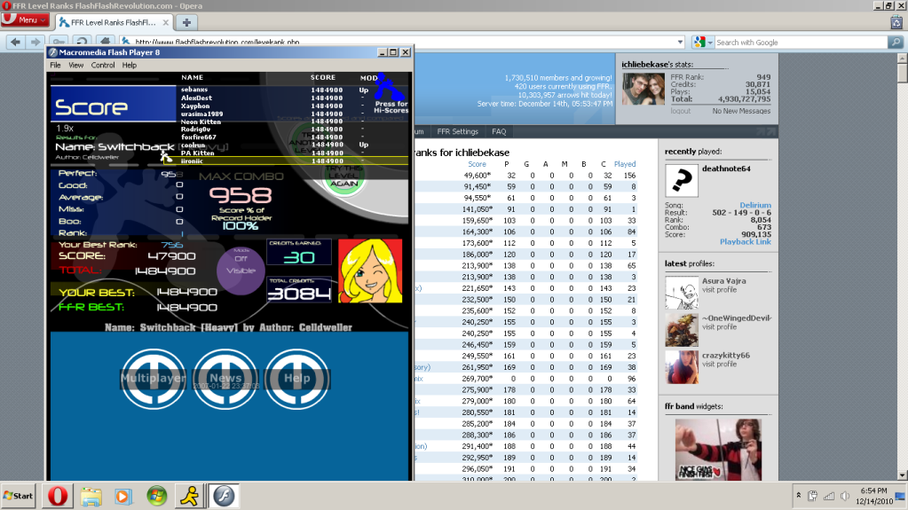Click the browser back arrow button
Screen dimensions: 908x510
point(13,42)
